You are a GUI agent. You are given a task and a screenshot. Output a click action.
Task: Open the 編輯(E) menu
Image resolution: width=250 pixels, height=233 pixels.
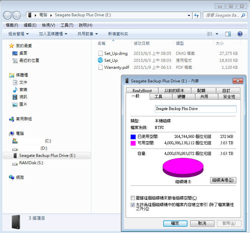click(30, 25)
